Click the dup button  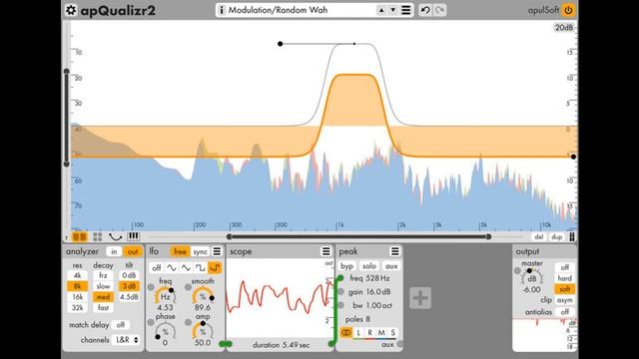click(557, 237)
